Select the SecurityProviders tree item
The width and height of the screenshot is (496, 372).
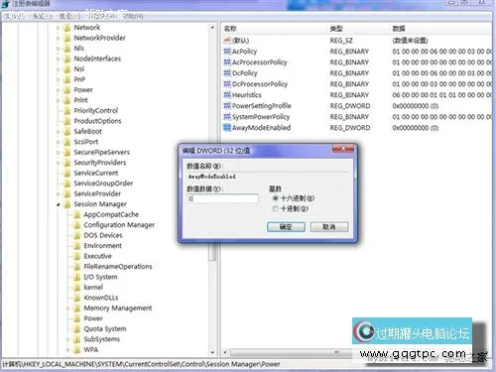tap(100, 163)
